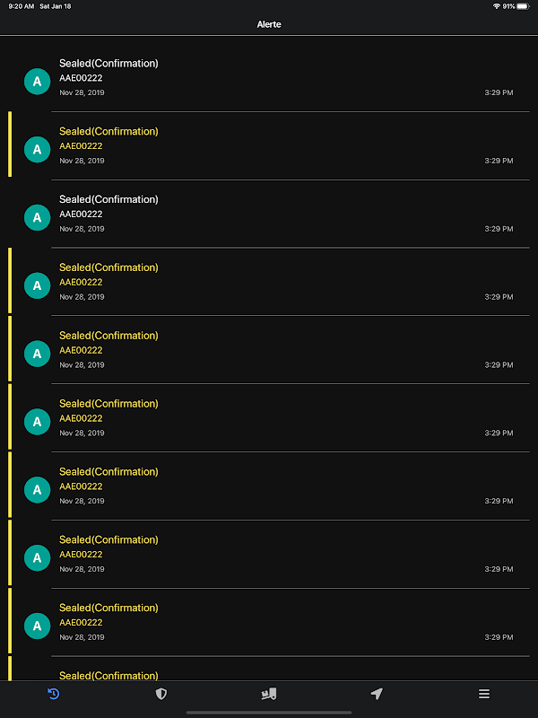Tap the Wi-Fi status icon

(496, 6)
